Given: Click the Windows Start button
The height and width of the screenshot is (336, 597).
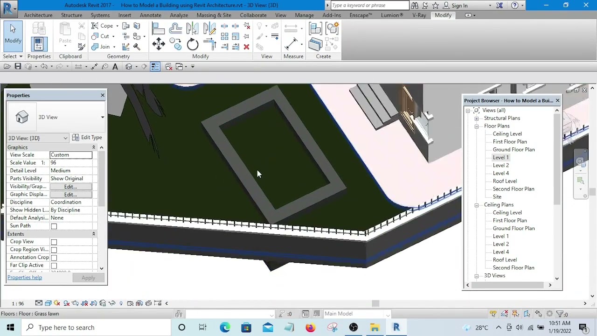Looking at the screenshot, I should click(10, 328).
